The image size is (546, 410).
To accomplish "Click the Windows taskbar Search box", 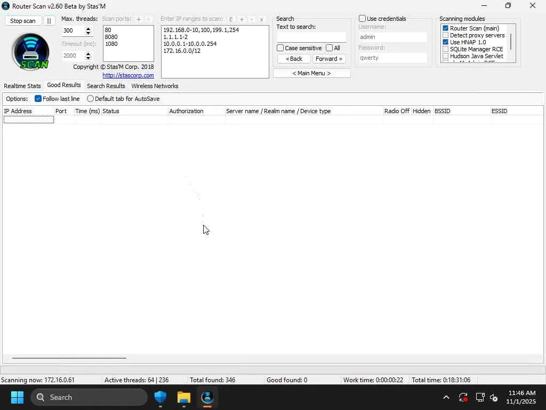I will pos(89,397).
